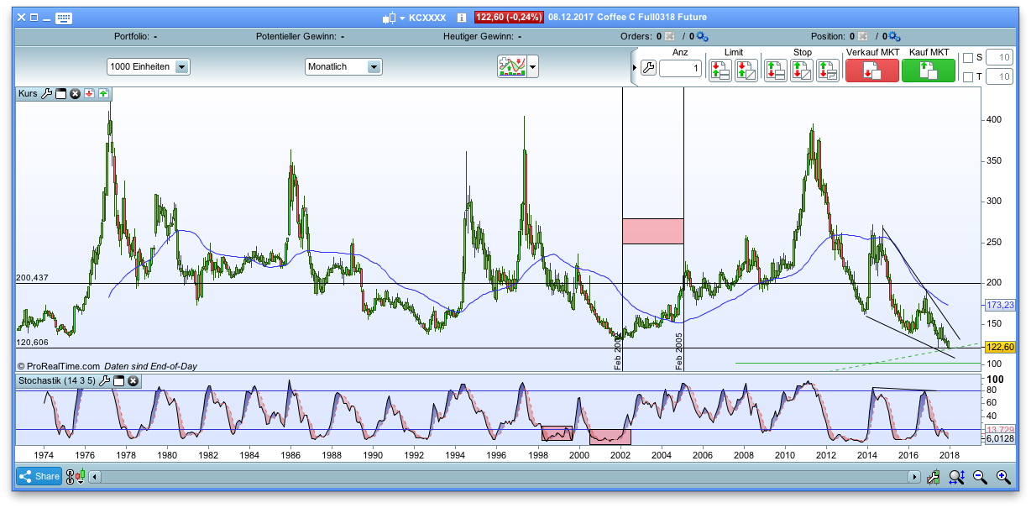Enable the T checkbox
1031x508 pixels.
[968, 77]
